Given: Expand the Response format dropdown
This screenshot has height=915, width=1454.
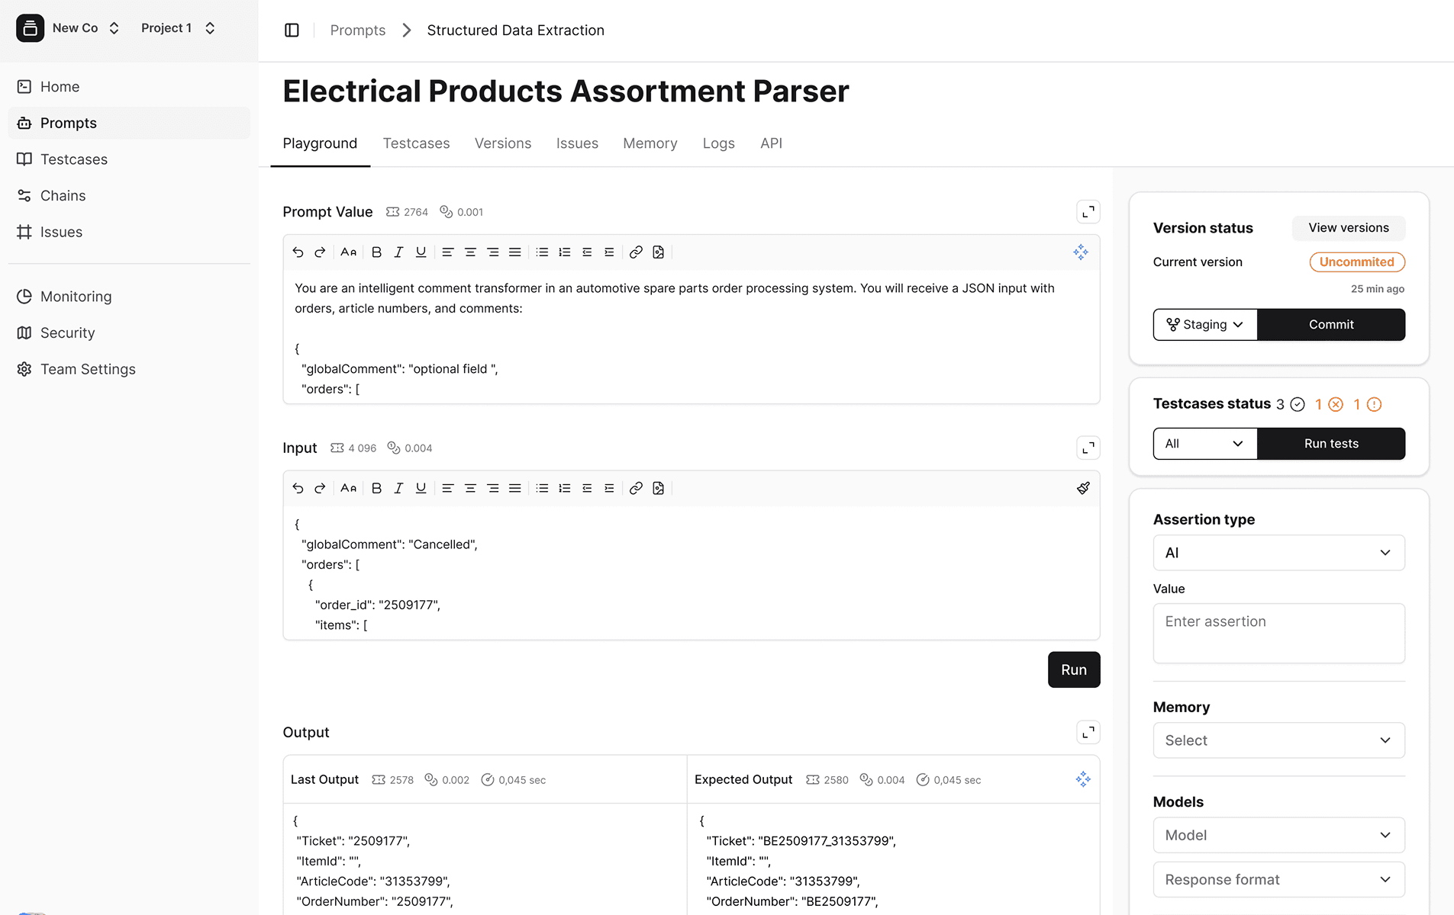Looking at the screenshot, I should point(1278,879).
